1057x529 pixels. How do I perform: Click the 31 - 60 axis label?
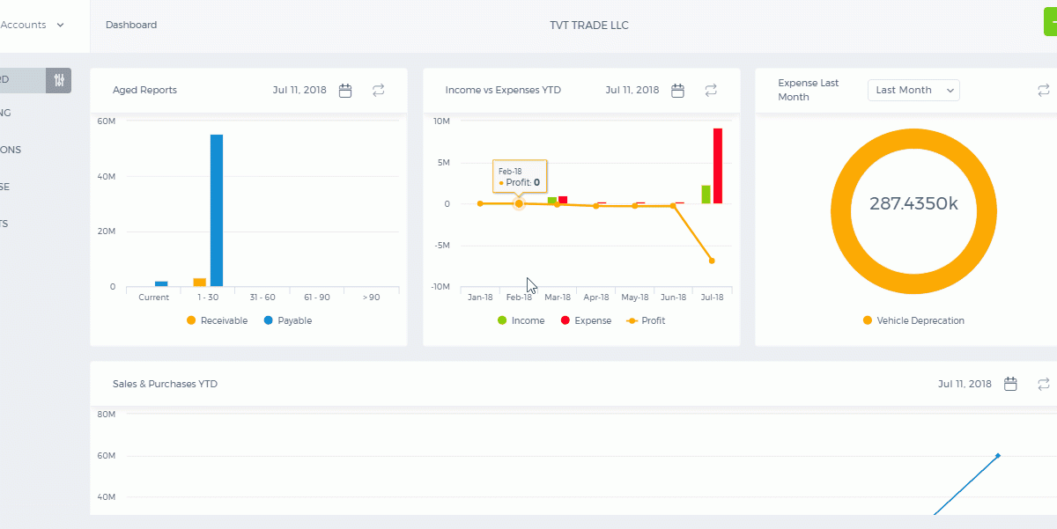(x=262, y=298)
